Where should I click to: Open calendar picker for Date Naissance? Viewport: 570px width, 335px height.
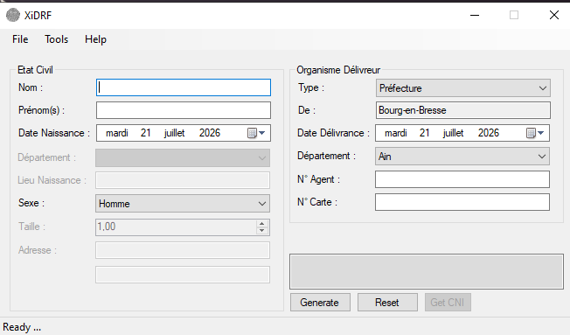(257, 133)
